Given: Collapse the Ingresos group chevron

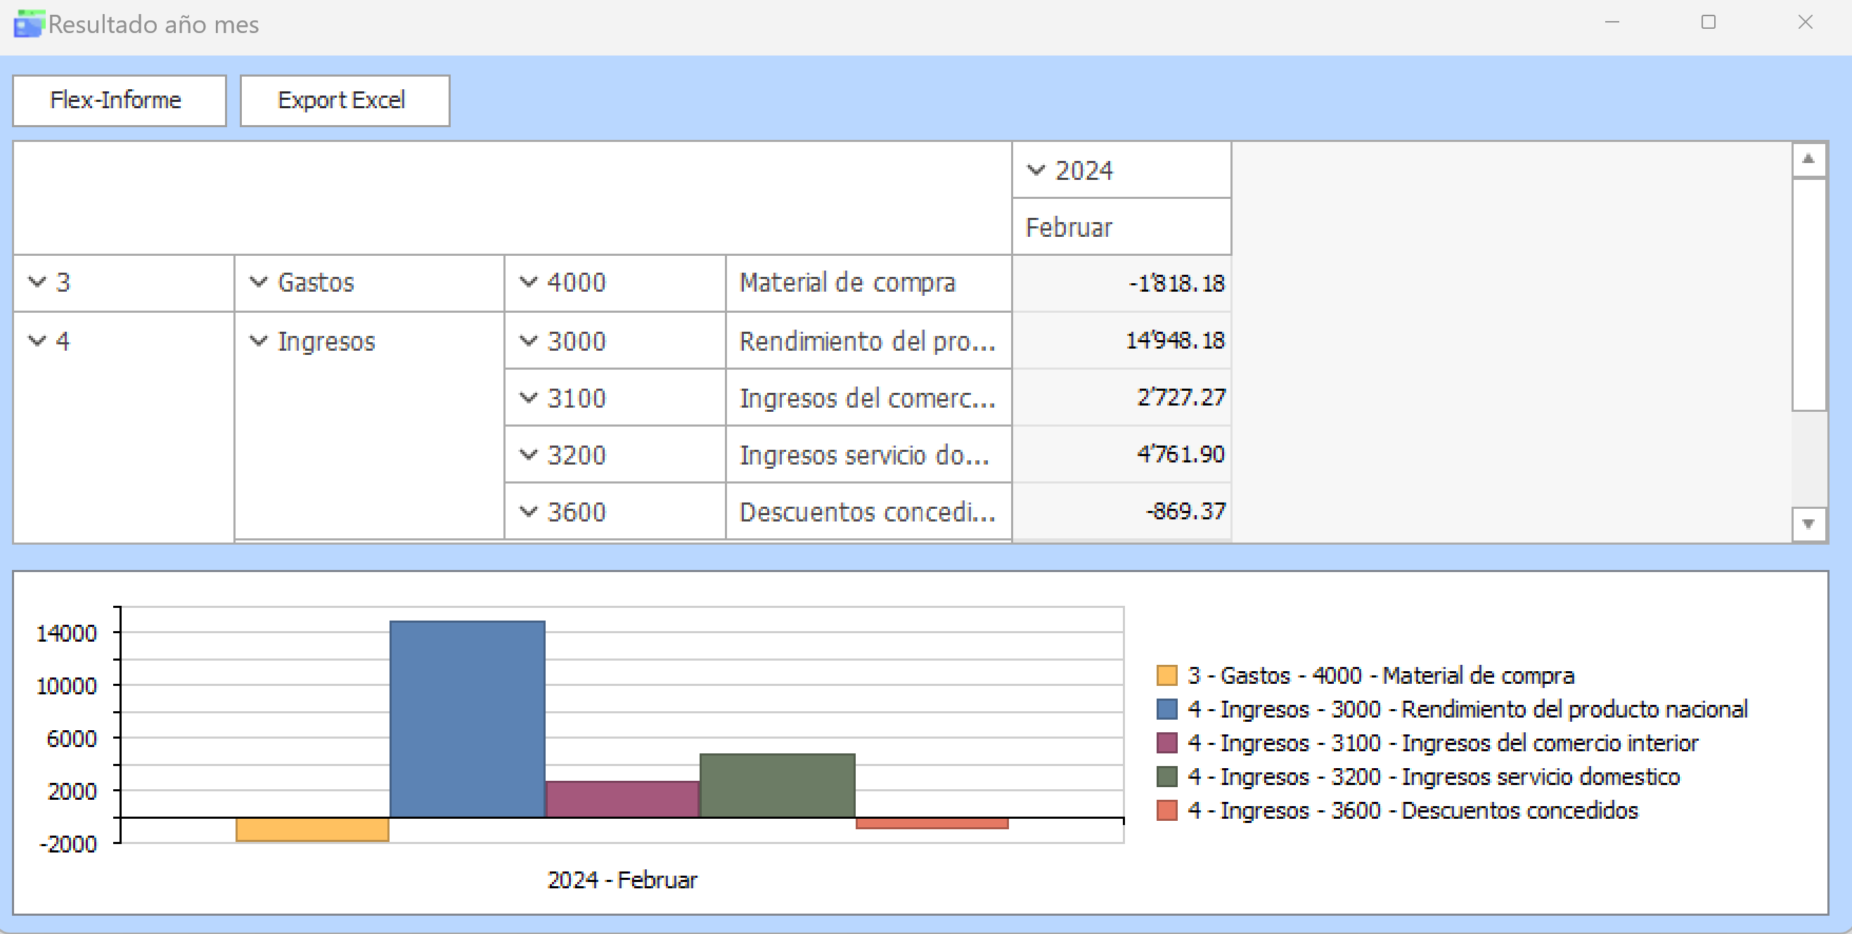Looking at the screenshot, I should click(258, 341).
